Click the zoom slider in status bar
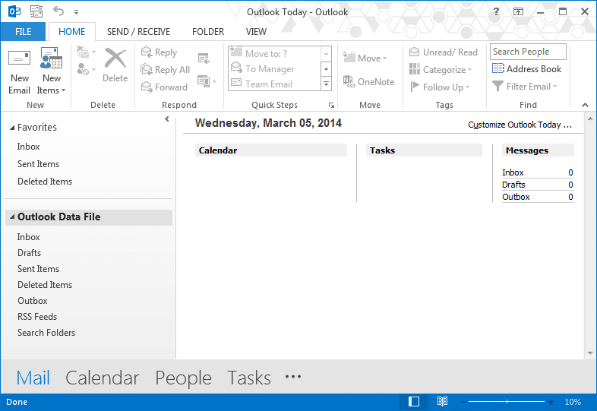Screen dimensions: 597x411 click(x=507, y=401)
